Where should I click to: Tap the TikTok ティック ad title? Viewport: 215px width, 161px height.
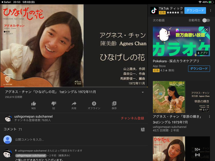pyautogui.click(x=171, y=9)
